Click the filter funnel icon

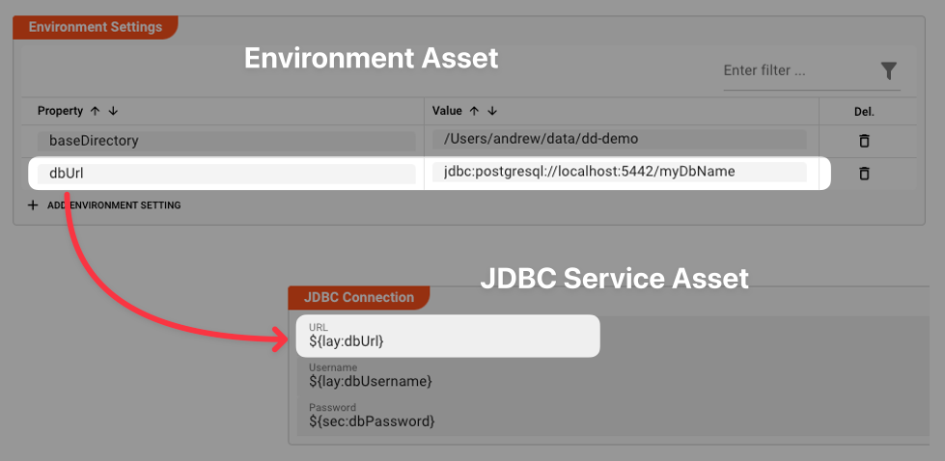(x=889, y=70)
